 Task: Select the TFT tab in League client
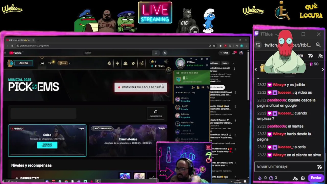click(51, 63)
